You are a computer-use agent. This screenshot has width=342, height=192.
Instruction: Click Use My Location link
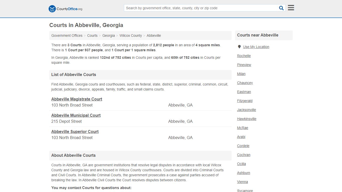pyautogui.click(x=256, y=47)
